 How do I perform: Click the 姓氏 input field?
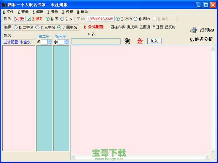pos(20,19)
